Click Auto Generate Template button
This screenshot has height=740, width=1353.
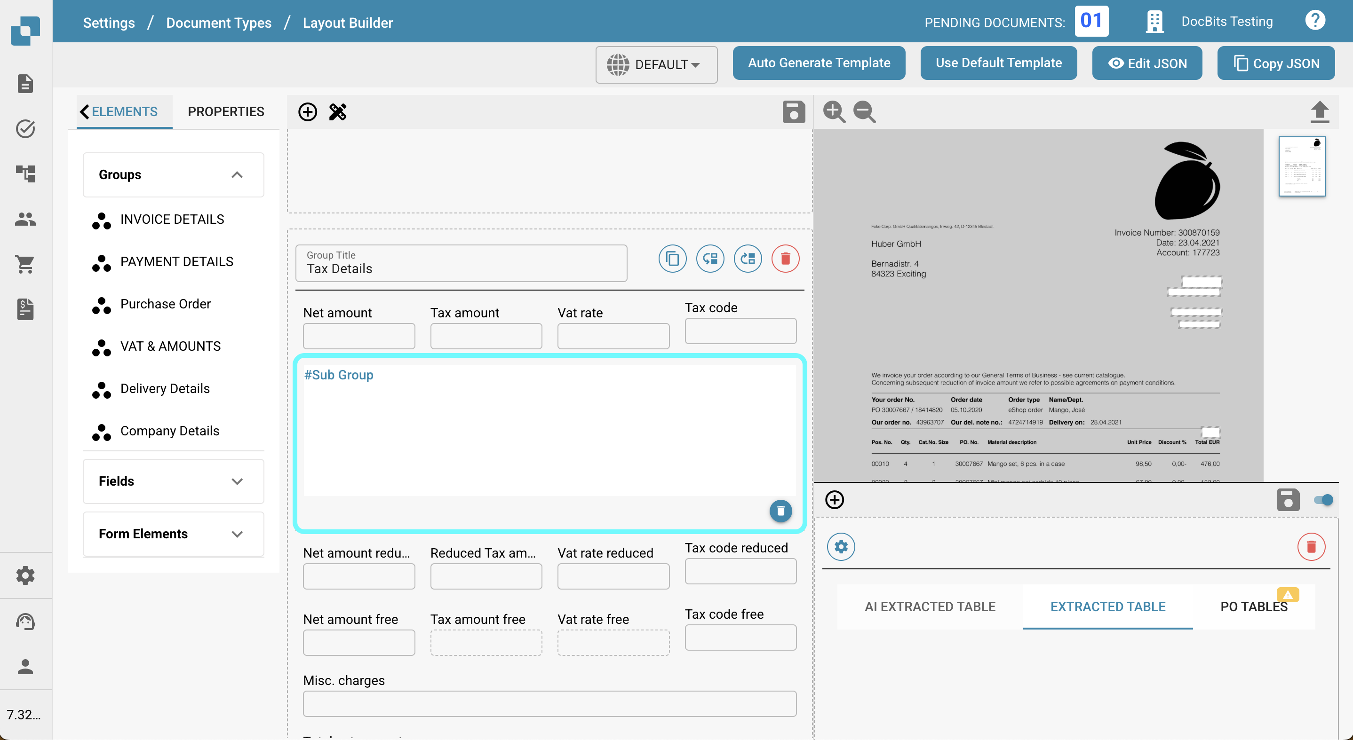(819, 63)
